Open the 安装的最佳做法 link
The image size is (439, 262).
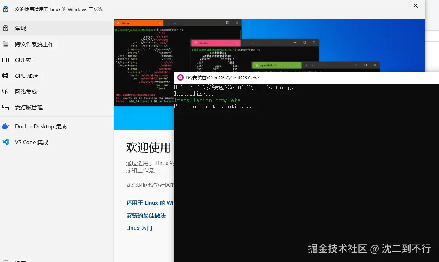[x=146, y=216]
